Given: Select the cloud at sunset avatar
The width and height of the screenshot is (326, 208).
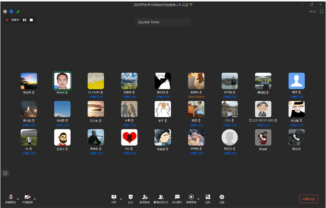Looking at the screenshot, I should coord(96,109).
